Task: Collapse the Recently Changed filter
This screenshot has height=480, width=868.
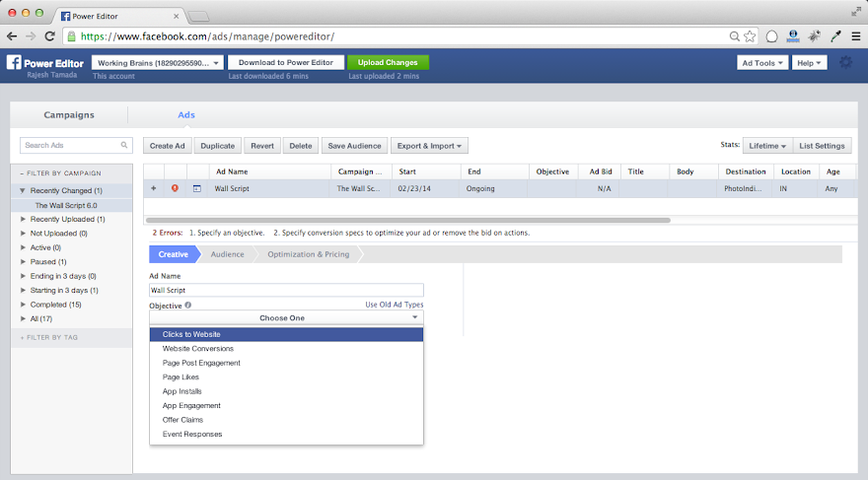Action: 23,191
